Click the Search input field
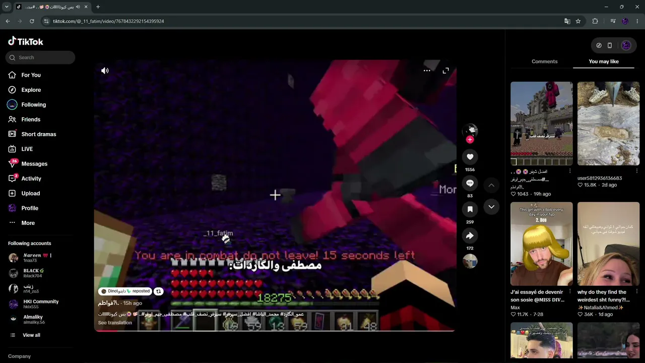This screenshot has height=363, width=645. click(x=40, y=57)
